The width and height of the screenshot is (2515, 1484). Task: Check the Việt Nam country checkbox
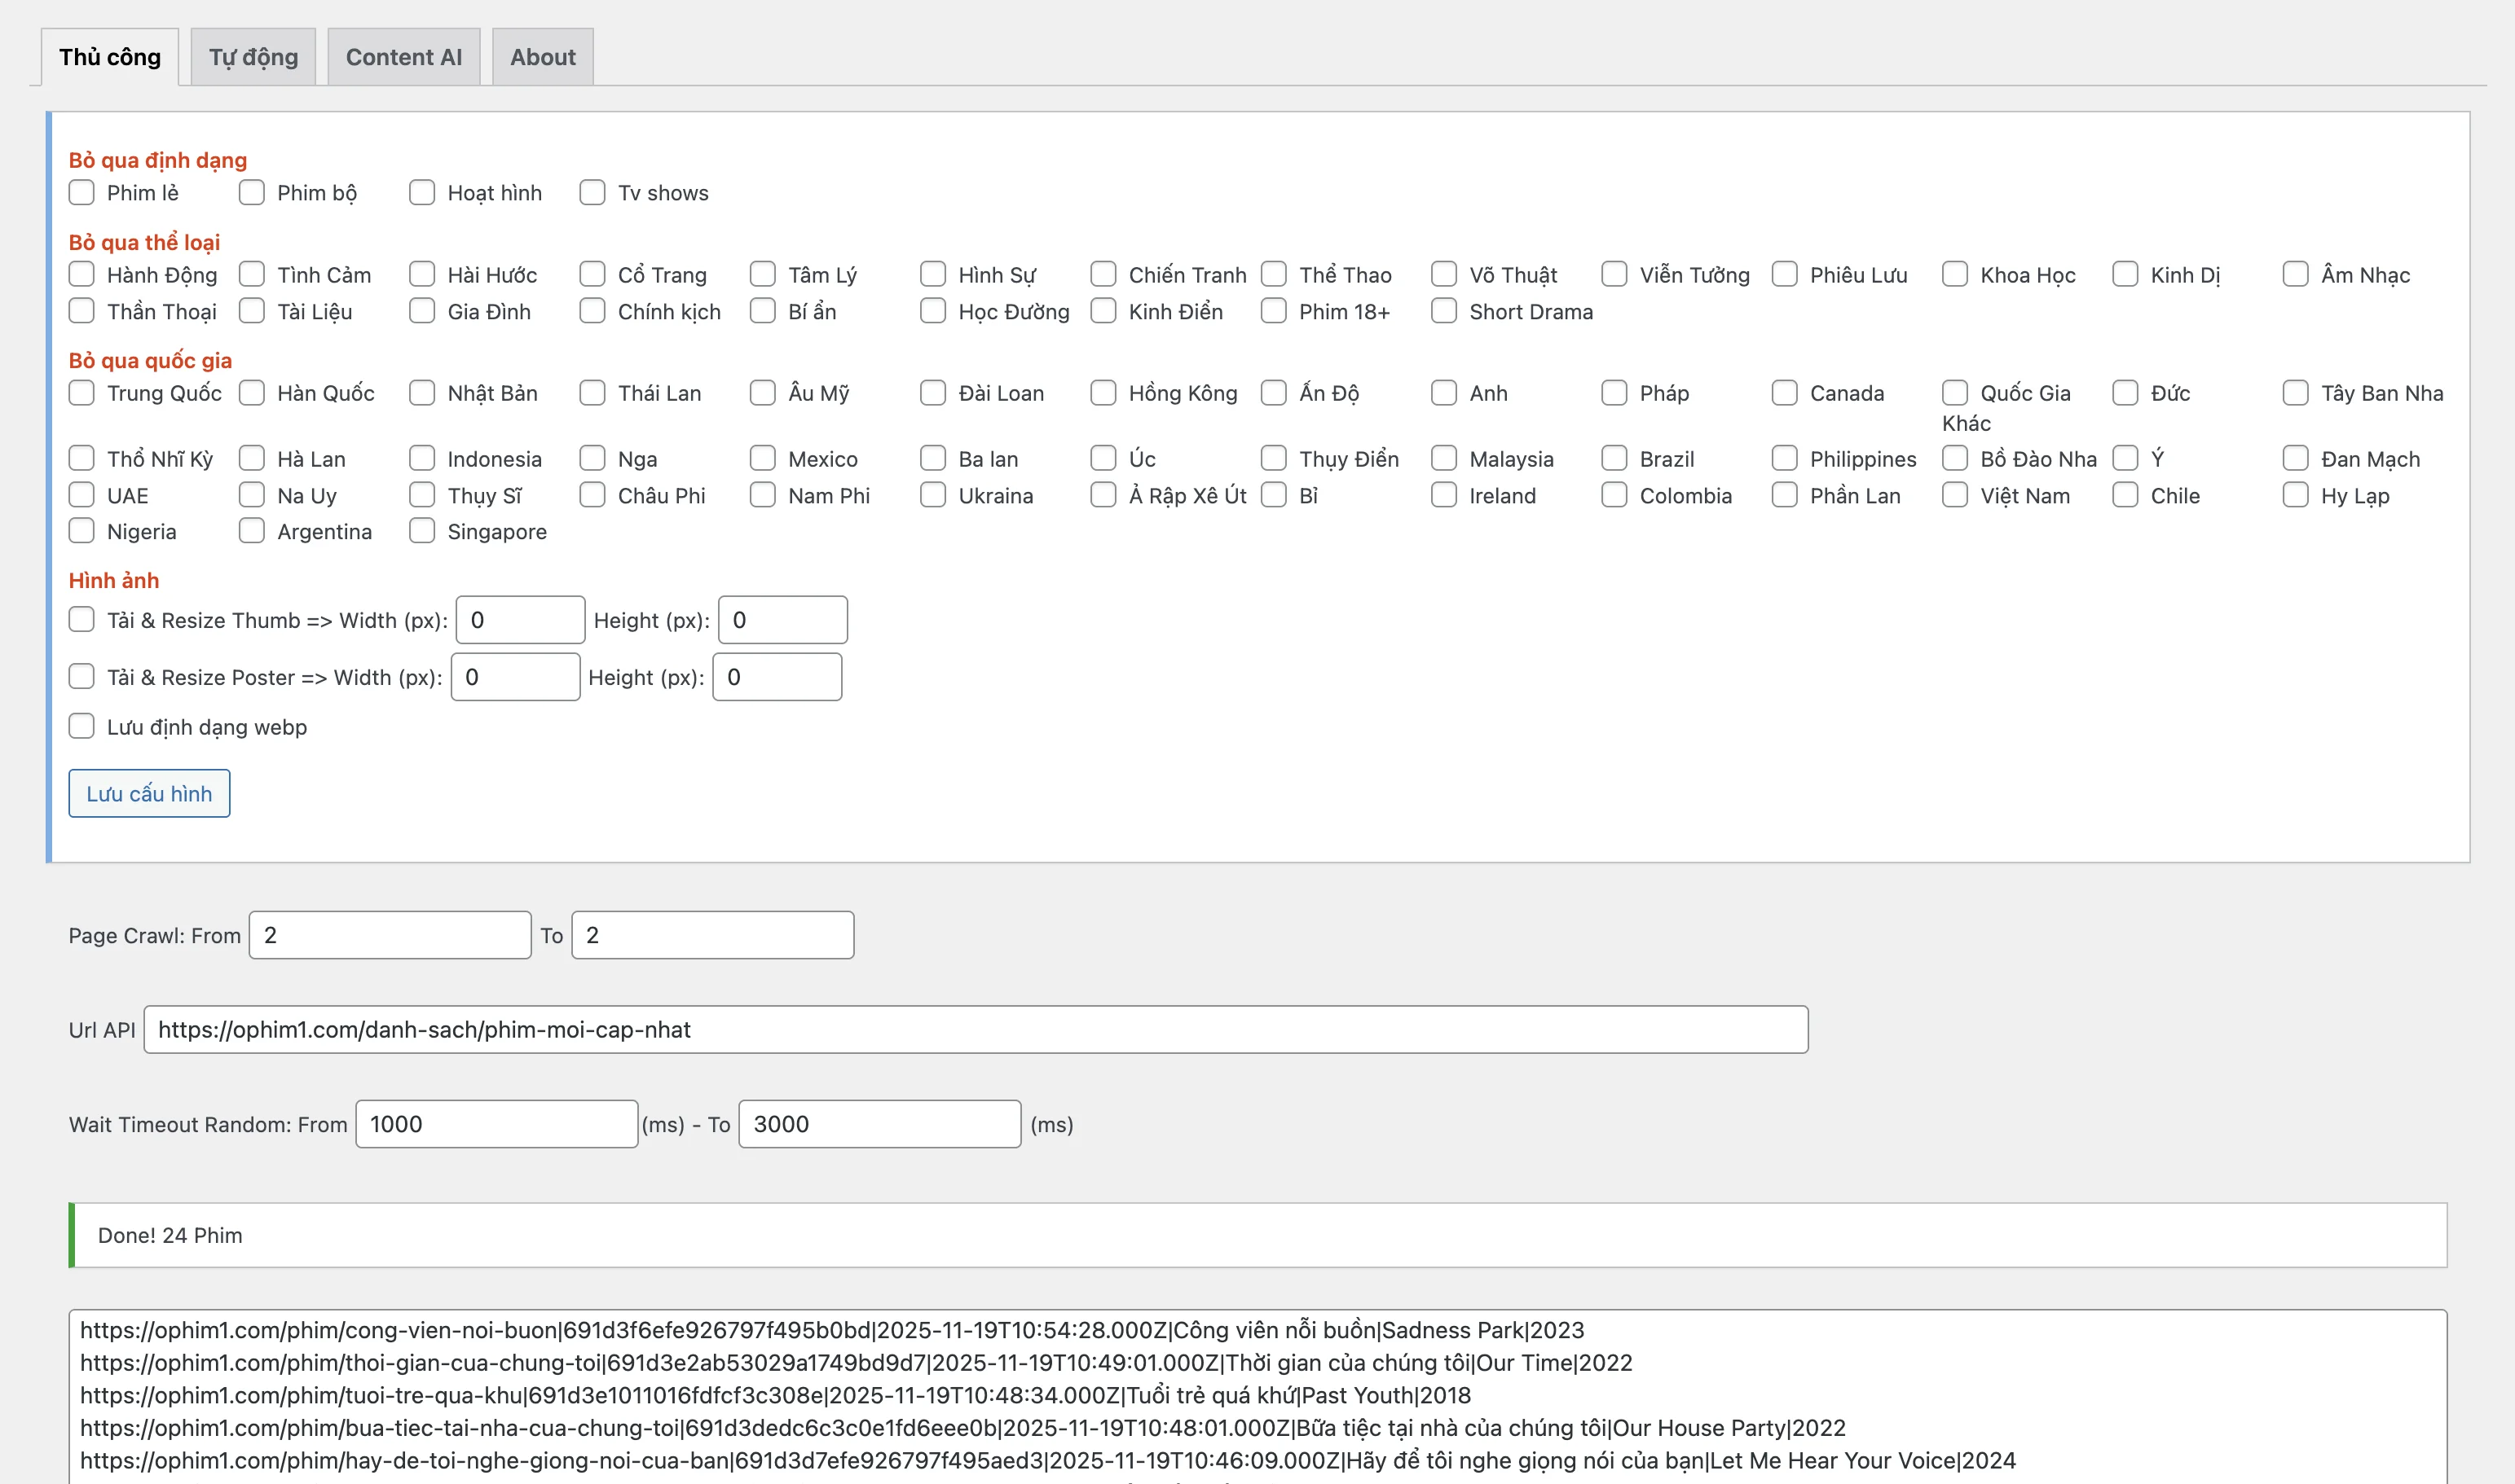[1953, 495]
